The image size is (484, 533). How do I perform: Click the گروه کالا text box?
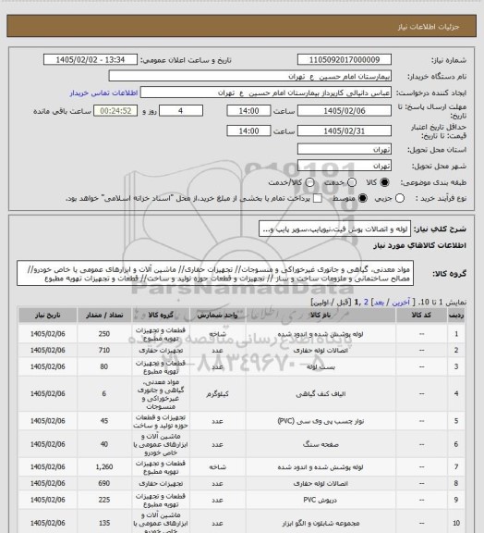pos(215,274)
